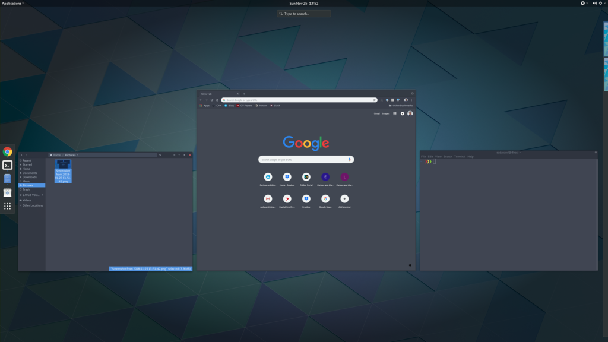This screenshot has width=608, height=342.
Task: Open the Terminal Terminal menu
Action: click(x=460, y=157)
